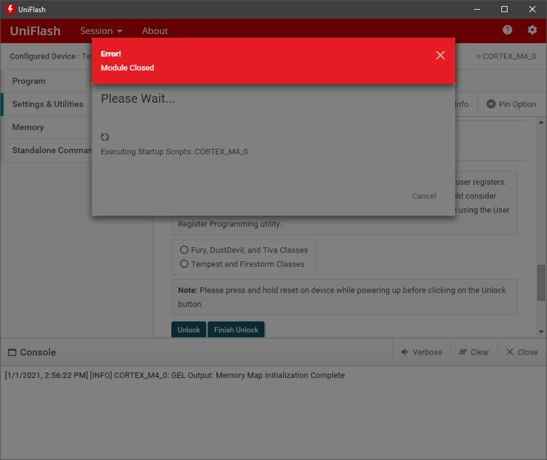Screen dimensions: 547x460
Task: Select the Settings & Utilities tab
Action: (x=47, y=104)
